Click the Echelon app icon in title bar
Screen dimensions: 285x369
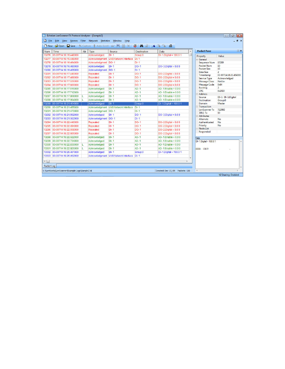click(44, 36)
